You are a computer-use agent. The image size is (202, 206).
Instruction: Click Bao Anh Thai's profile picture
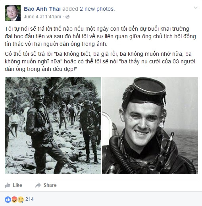point(13,13)
